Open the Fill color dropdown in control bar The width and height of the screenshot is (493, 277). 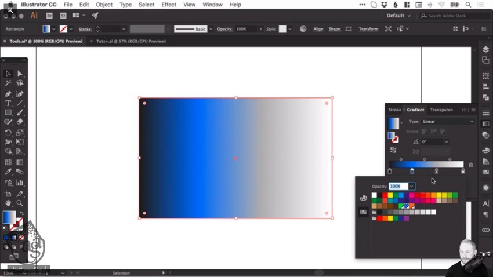click(x=54, y=29)
